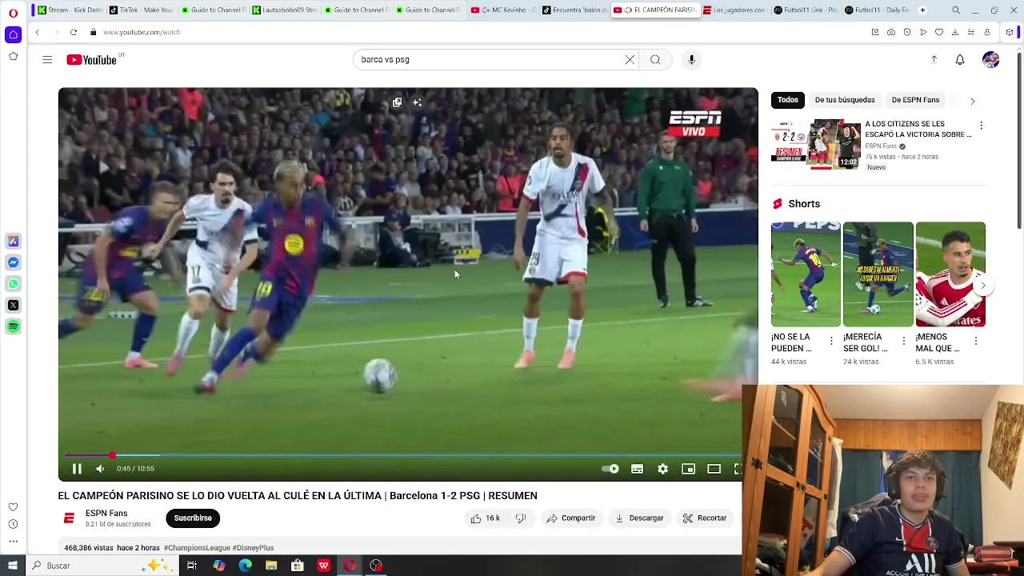
Task: Click the address bar URL
Action: tap(142, 32)
